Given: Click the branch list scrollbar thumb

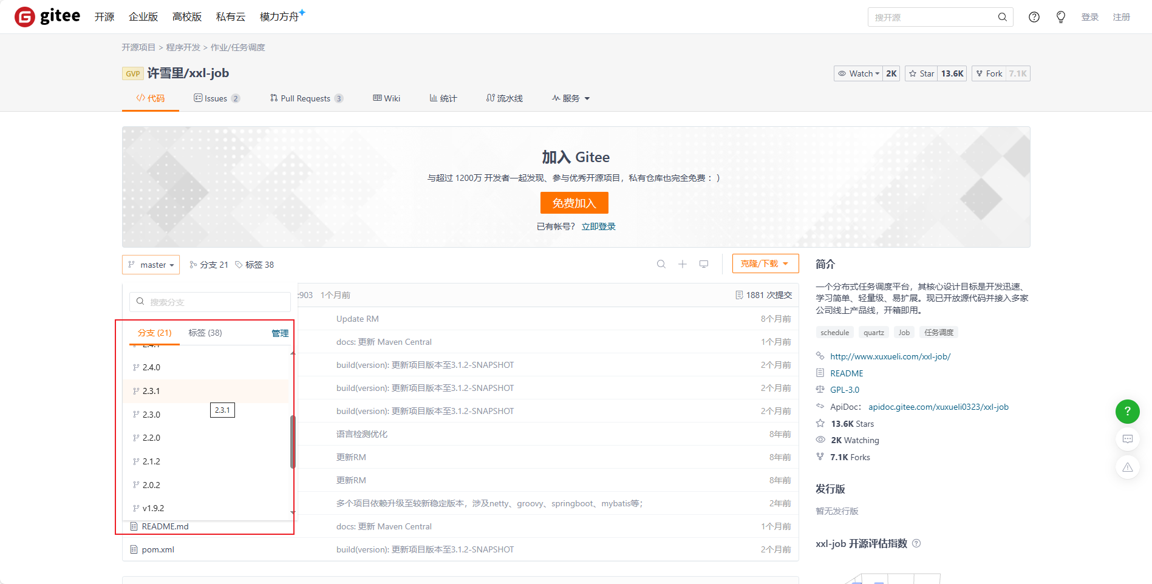Looking at the screenshot, I should click(293, 442).
